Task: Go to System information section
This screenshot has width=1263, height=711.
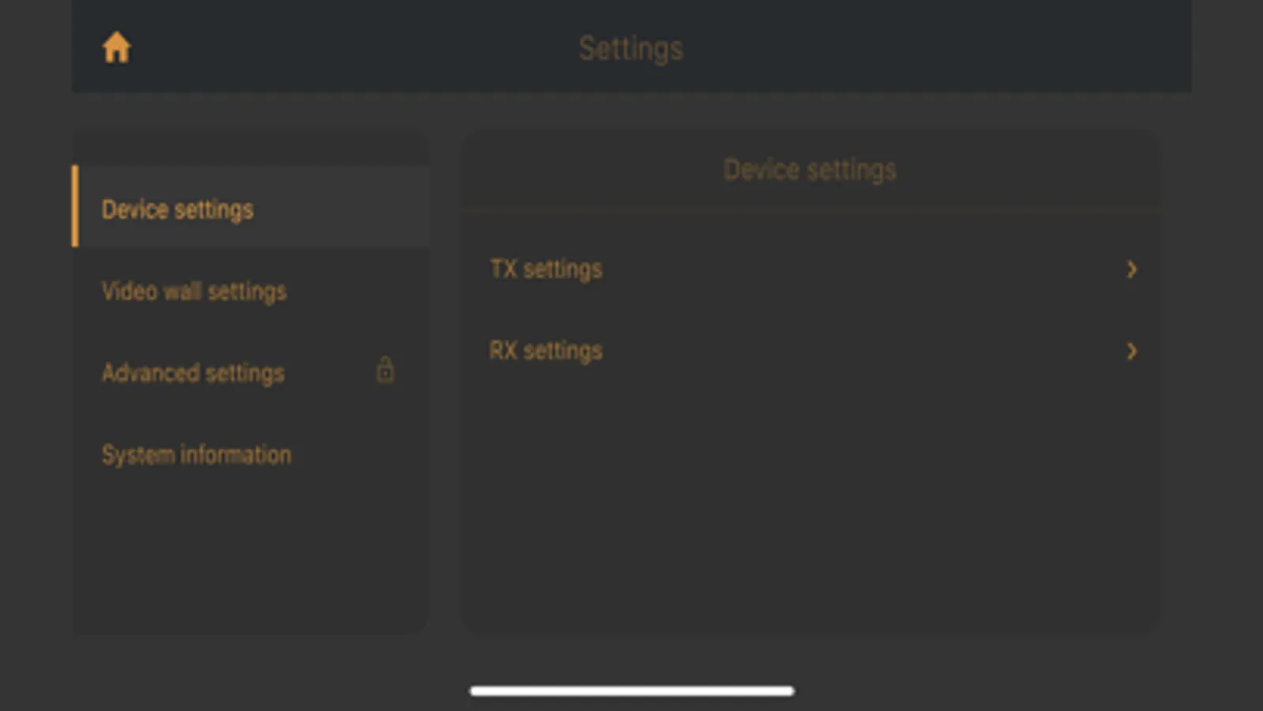Action: [196, 455]
